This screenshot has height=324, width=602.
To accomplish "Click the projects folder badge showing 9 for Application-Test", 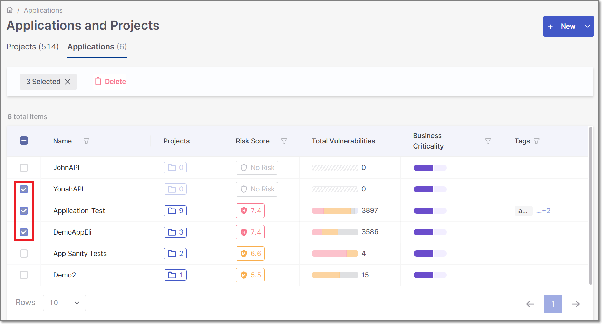I will [x=175, y=211].
